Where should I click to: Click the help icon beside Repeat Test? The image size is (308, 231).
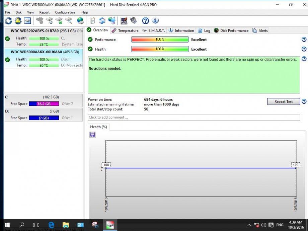point(304,101)
